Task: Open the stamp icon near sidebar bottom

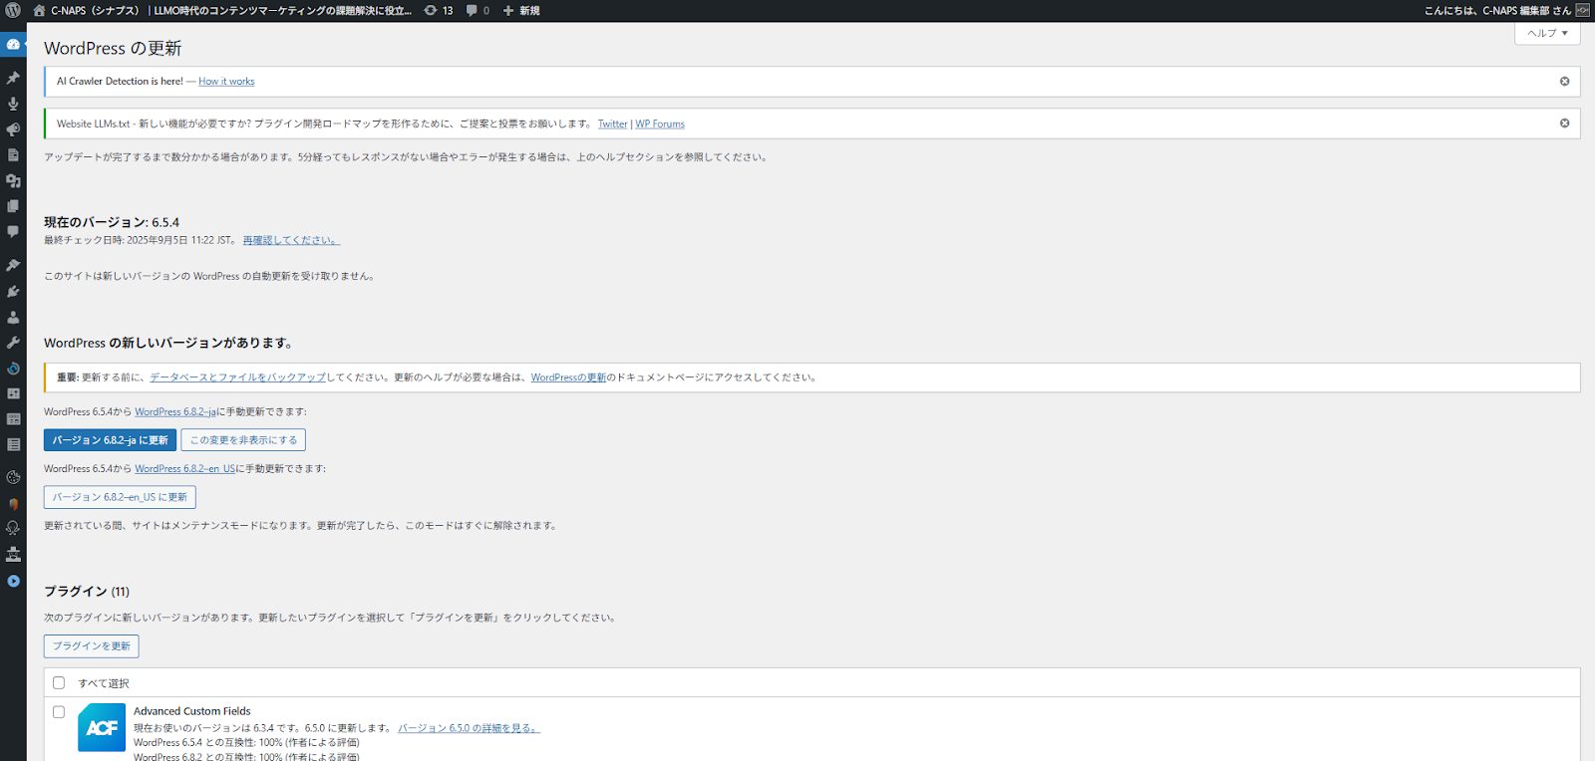Action: tap(13, 554)
